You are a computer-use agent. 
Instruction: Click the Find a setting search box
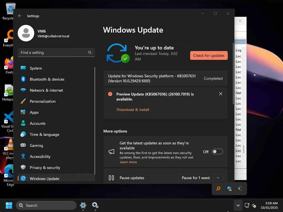click(56, 52)
